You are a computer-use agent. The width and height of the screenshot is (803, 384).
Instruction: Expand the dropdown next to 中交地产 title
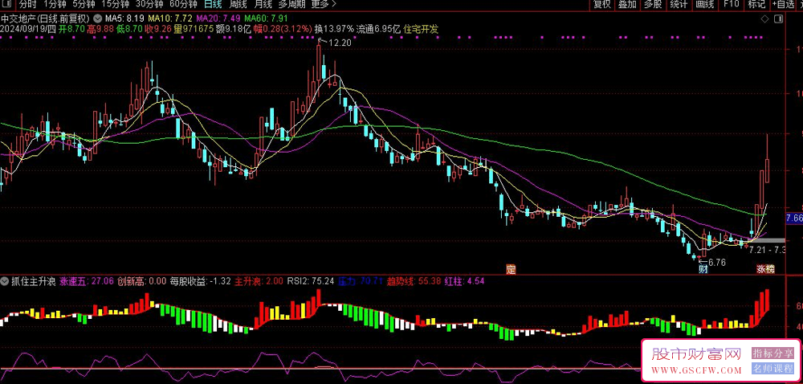pyautogui.click(x=98, y=17)
